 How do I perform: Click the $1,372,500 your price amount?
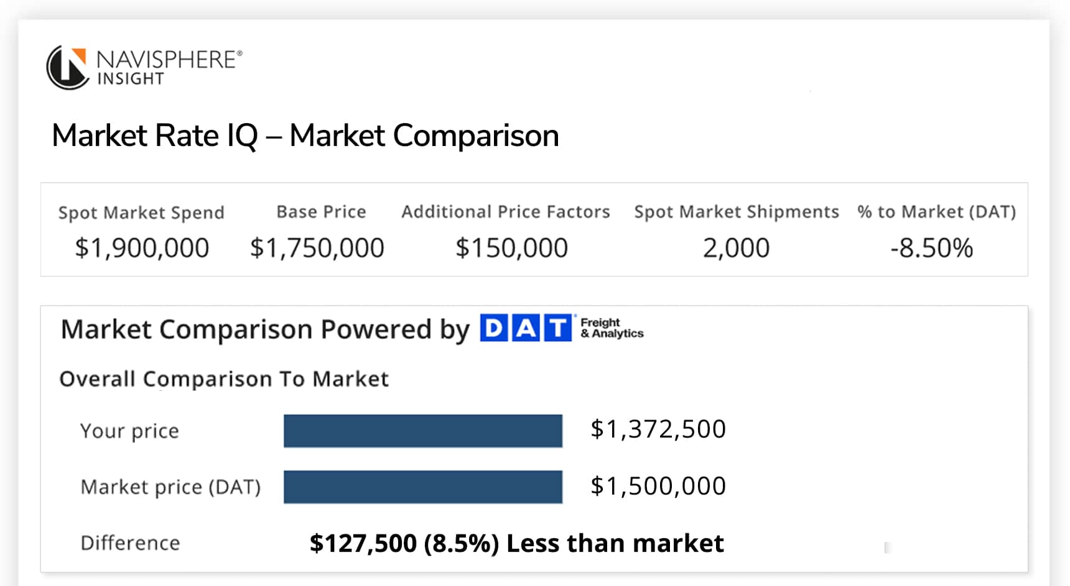click(658, 429)
